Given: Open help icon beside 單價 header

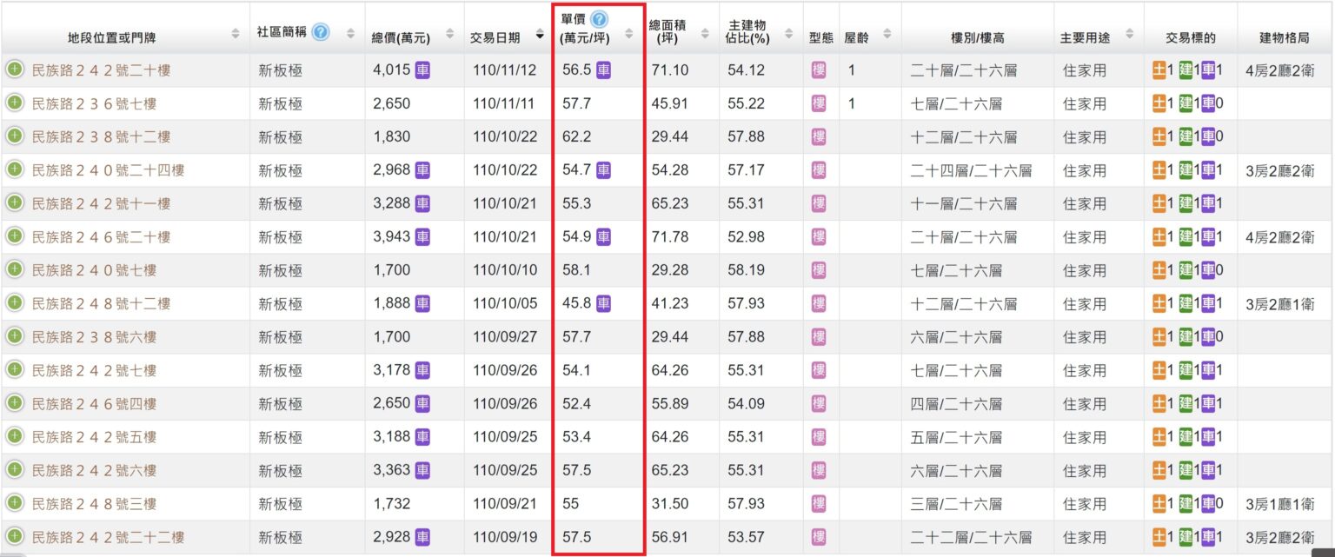Looking at the screenshot, I should (599, 19).
